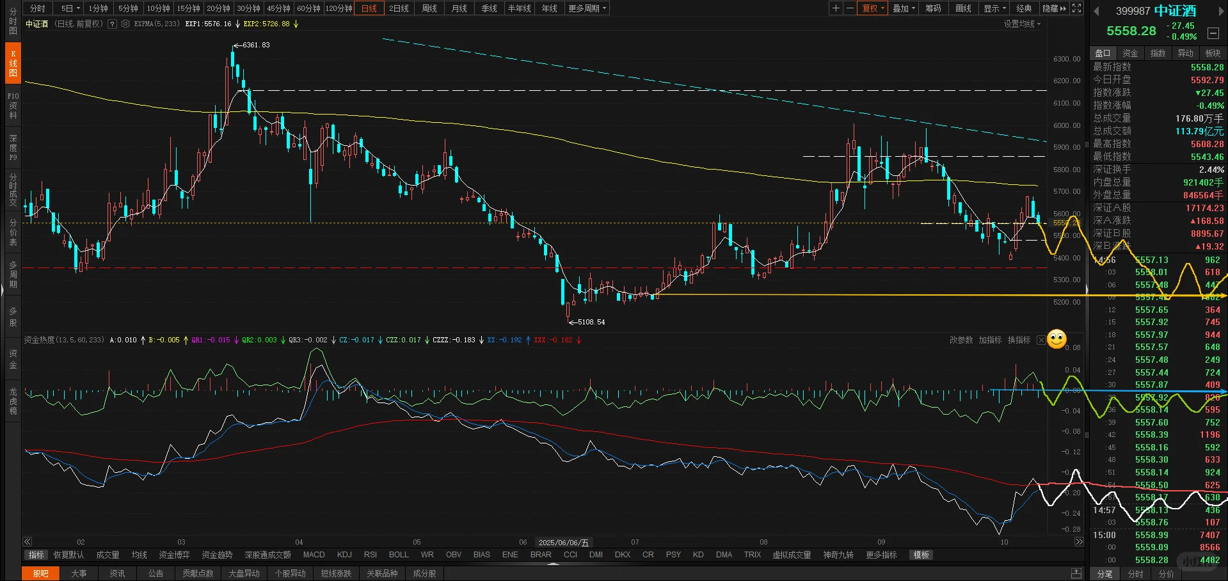Image resolution: width=1228 pixels, height=581 pixels.
Task: Select the 周线 weekly period tab
Action: [429, 8]
